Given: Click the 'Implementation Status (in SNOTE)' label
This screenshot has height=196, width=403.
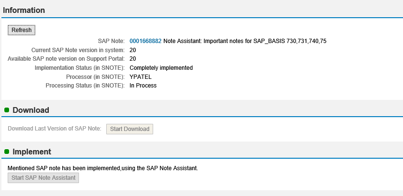Looking at the screenshot, I should pyautogui.click(x=79, y=68).
